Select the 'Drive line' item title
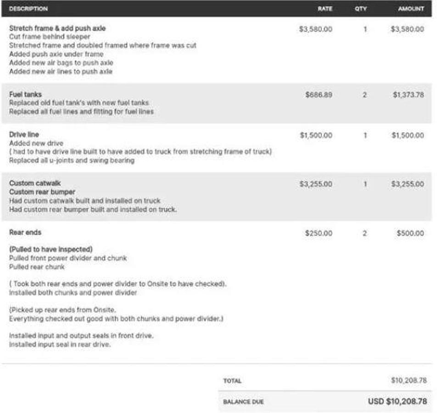The width and height of the screenshot is (440, 413). 24,134
